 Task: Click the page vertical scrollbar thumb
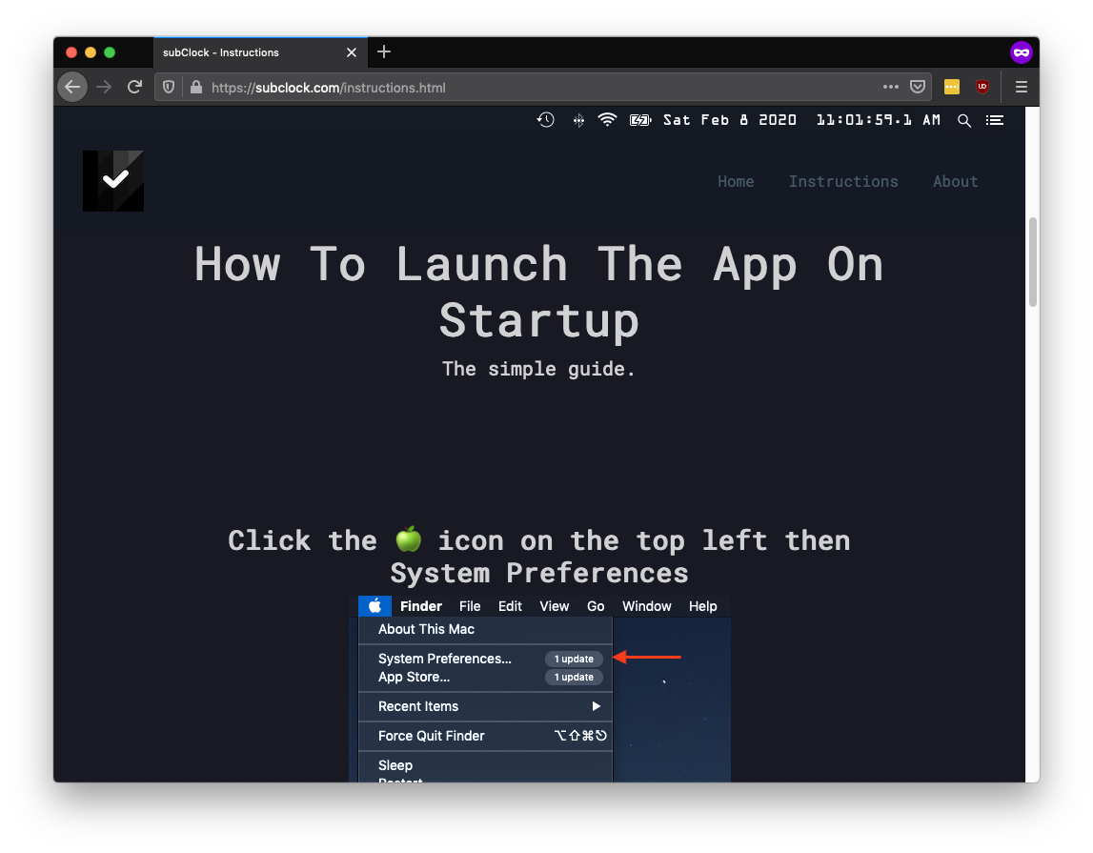tap(1032, 261)
